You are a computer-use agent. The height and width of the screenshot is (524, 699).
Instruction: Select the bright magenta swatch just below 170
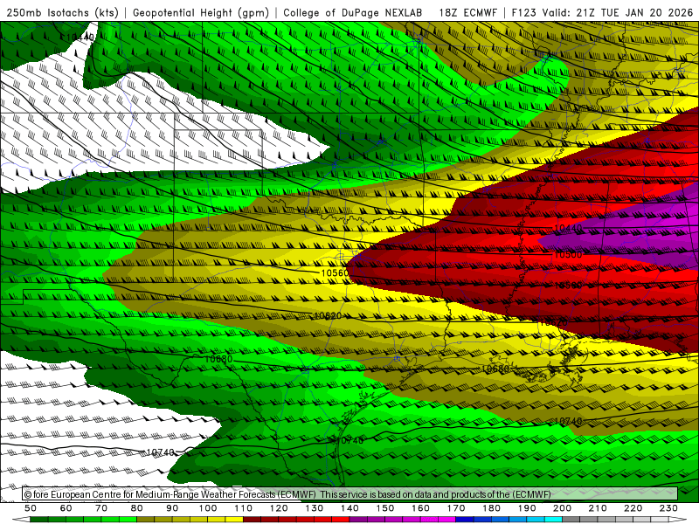click(447, 519)
